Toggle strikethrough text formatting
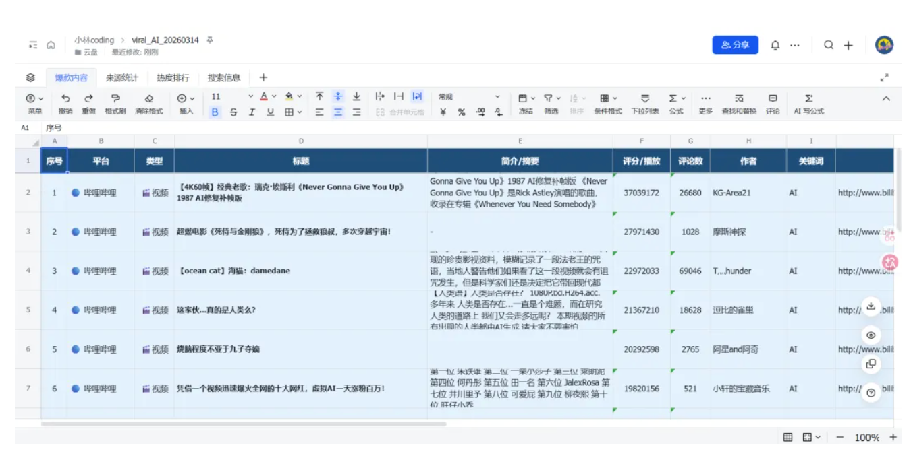911x466 pixels. pyautogui.click(x=233, y=112)
